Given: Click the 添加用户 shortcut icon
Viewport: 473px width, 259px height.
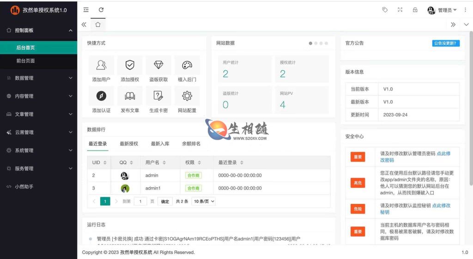Looking at the screenshot, I should (x=101, y=65).
